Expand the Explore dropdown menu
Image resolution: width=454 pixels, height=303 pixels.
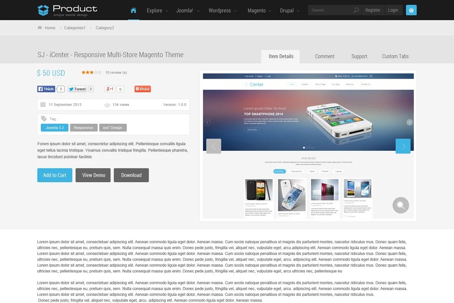[x=157, y=11]
